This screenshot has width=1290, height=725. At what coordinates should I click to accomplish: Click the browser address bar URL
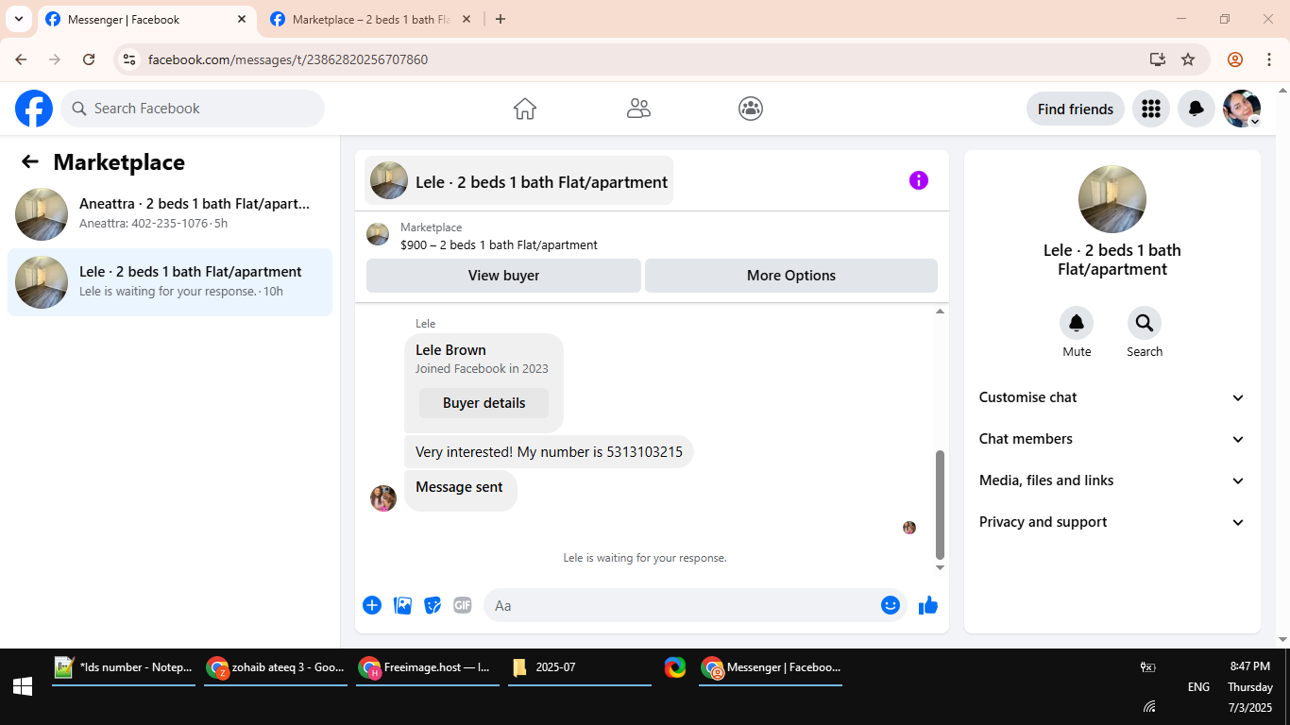(x=288, y=59)
